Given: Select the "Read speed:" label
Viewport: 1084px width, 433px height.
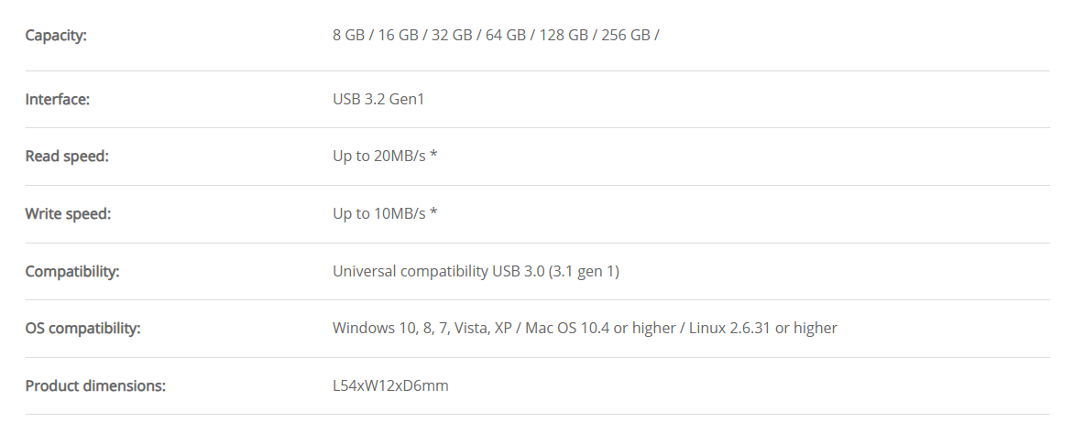Looking at the screenshot, I should click(67, 157).
